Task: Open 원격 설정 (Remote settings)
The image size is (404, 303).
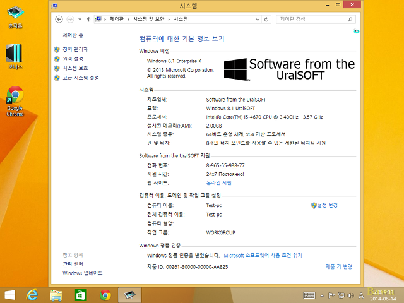Action: pos(73,59)
